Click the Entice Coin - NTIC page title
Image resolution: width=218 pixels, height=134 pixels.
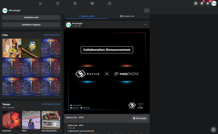(x=75, y=117)
